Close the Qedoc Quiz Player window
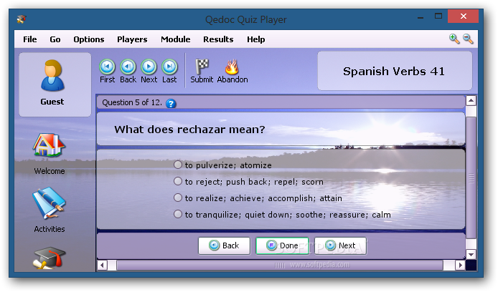This screenshot has height=292, width=498. click(x=463, y=16)
